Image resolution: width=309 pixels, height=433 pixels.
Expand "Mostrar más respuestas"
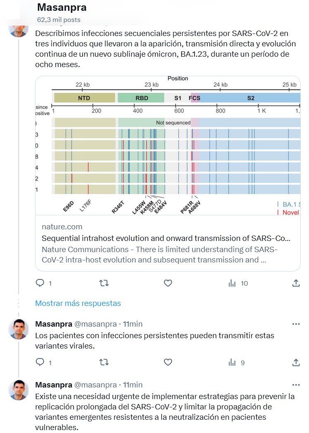pyautogui.click(x=78, y=303)
